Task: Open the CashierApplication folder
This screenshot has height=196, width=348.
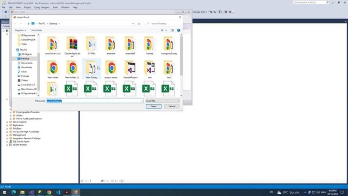Action: point(72,47)
